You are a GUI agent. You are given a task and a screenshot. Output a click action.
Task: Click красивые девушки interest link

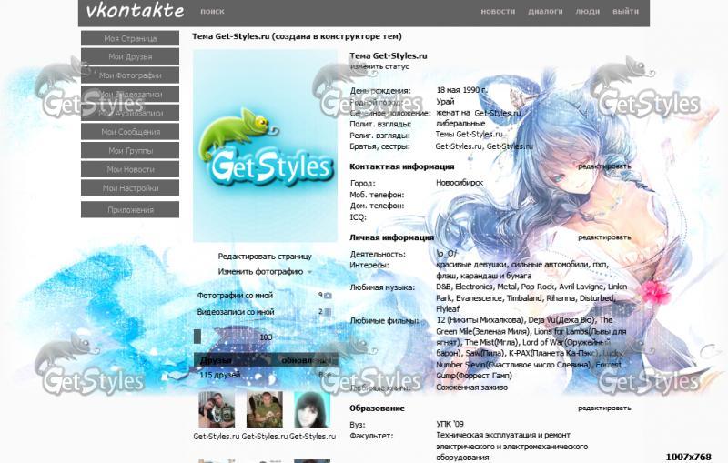pyautogui.click(x=471, y=265)
